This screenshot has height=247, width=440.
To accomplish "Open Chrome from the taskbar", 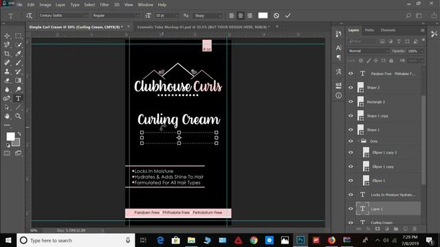I will [x=254, y=240].
